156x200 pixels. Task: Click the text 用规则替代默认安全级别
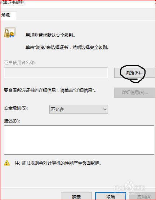tap(50, 35)
